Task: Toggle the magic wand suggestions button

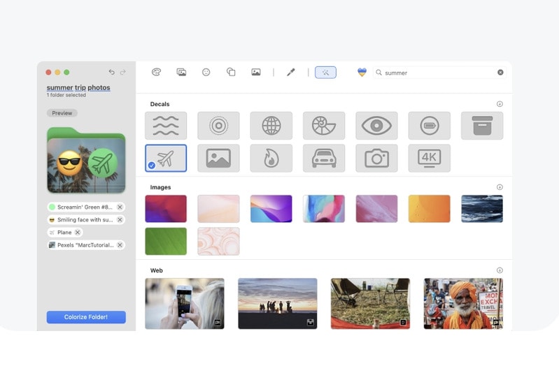Action: coord(325,72)
